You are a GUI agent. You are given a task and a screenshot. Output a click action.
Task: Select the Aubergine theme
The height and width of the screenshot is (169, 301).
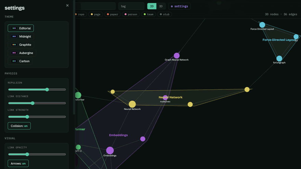[22, 53]
